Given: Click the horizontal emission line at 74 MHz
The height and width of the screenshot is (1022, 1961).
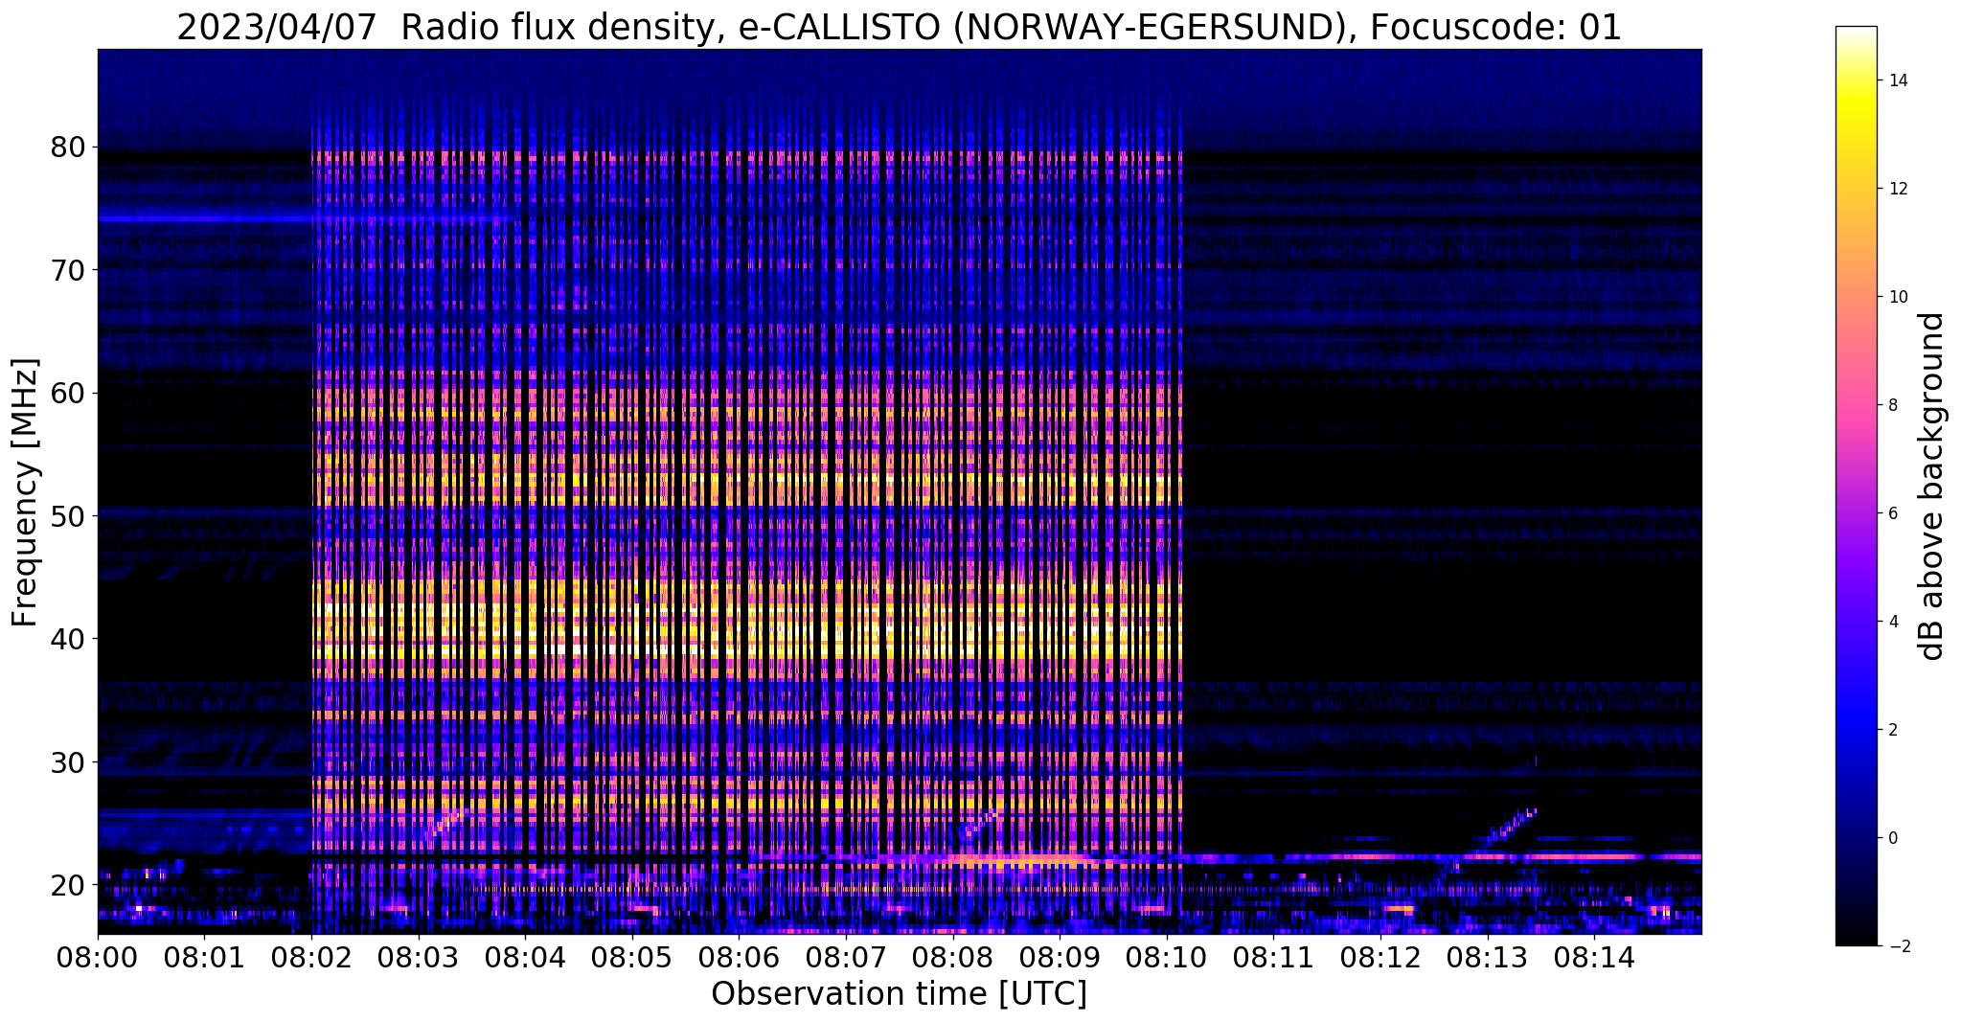Looking at the screenshot, I should [x=305, y=219].
